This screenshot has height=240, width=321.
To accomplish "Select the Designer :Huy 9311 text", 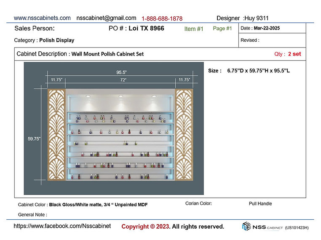I will (x=243, y=18).
